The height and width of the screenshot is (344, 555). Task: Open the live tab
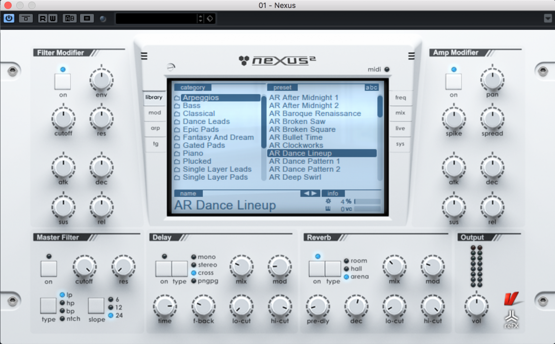coord(400,128)
